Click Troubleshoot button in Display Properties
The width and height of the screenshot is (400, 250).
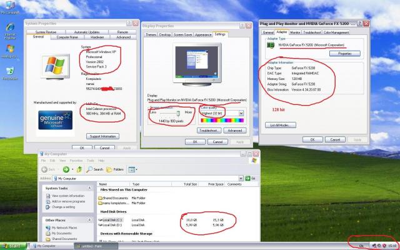tap(209, 131)
